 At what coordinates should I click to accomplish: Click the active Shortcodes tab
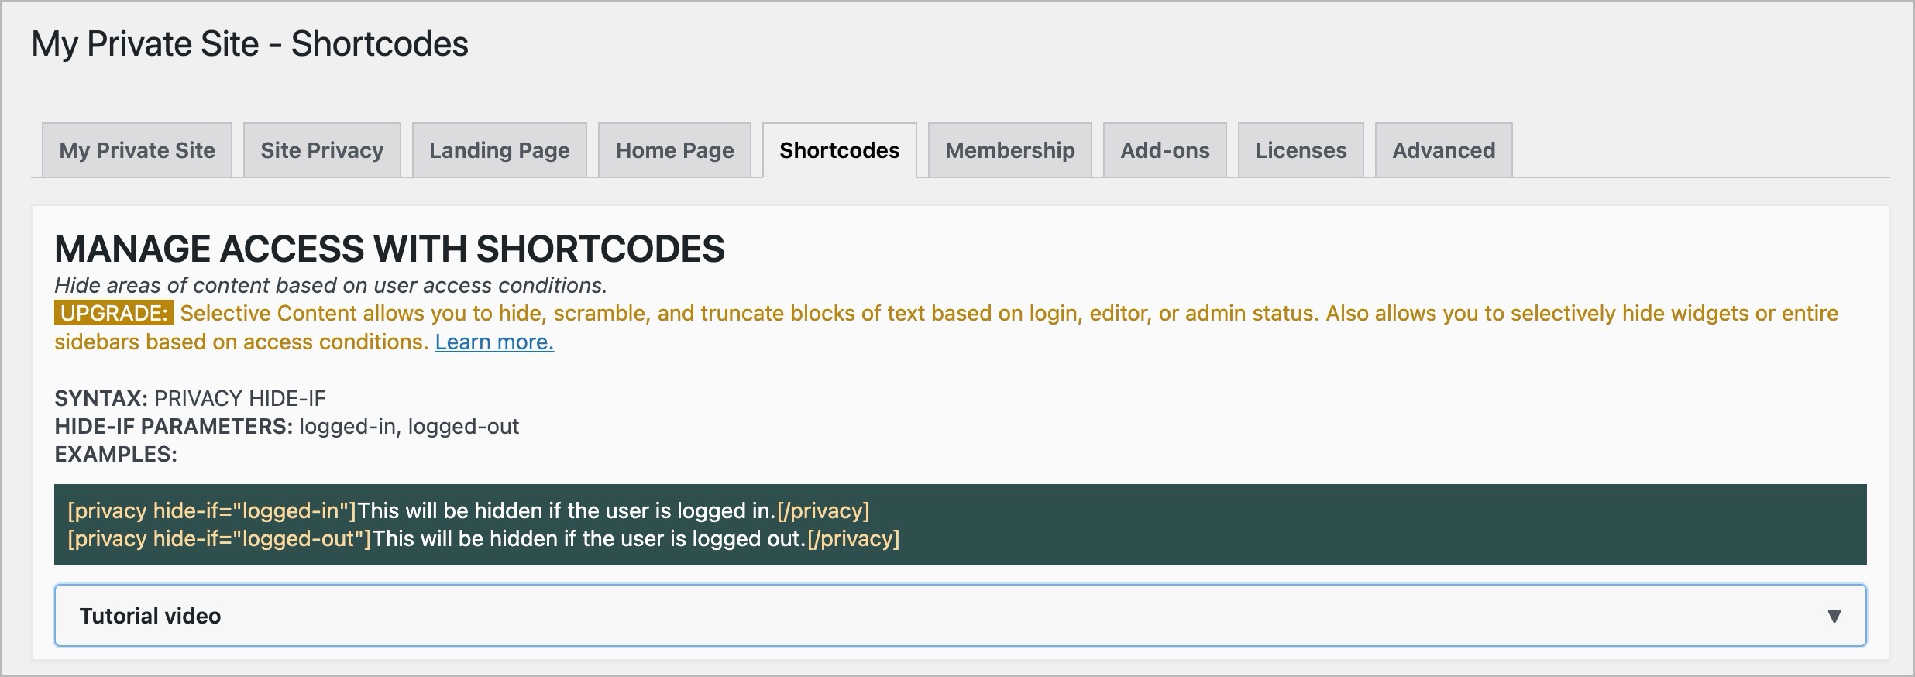pos(840,150)
